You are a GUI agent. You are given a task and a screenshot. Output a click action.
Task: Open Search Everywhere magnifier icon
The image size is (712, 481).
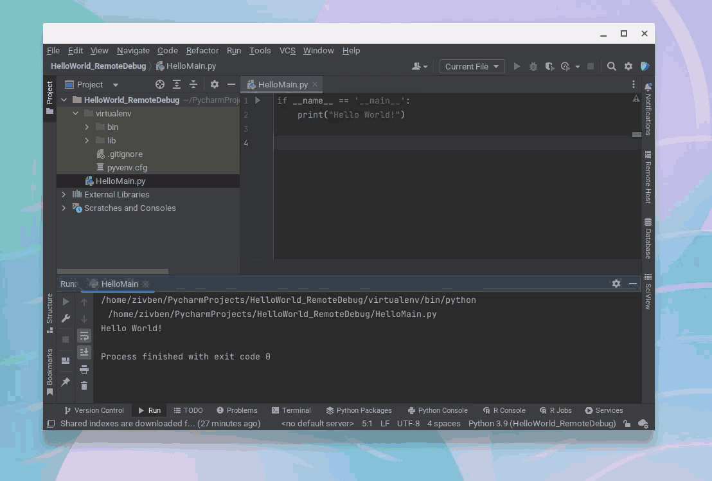point(612,66)
